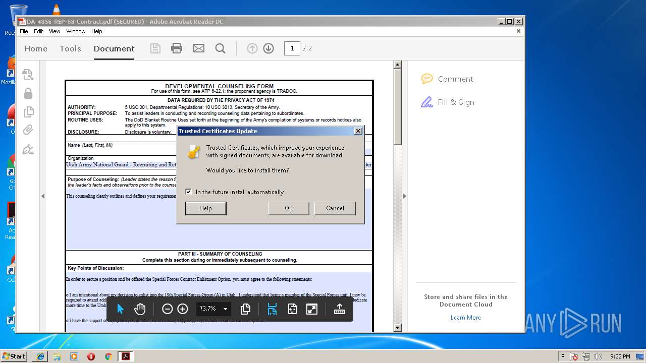Select the Document tab
Viewport: 646px width, 363px height.
coord(114,48)
